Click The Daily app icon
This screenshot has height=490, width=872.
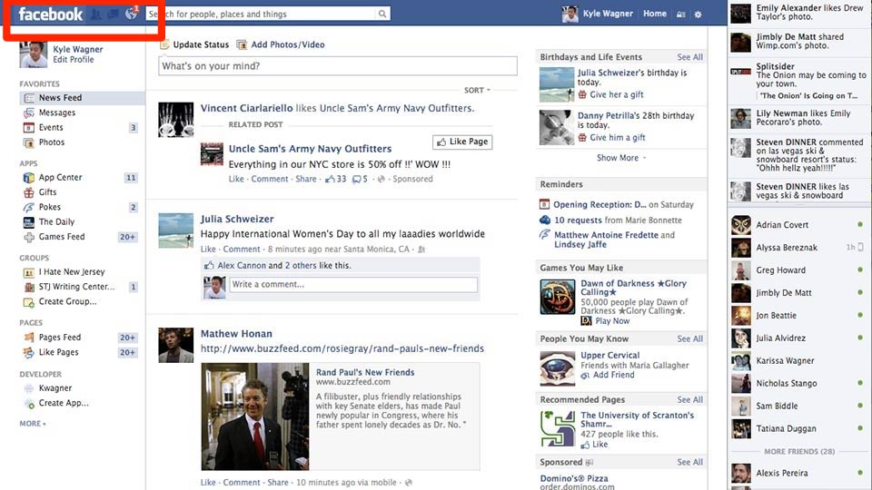29,222
